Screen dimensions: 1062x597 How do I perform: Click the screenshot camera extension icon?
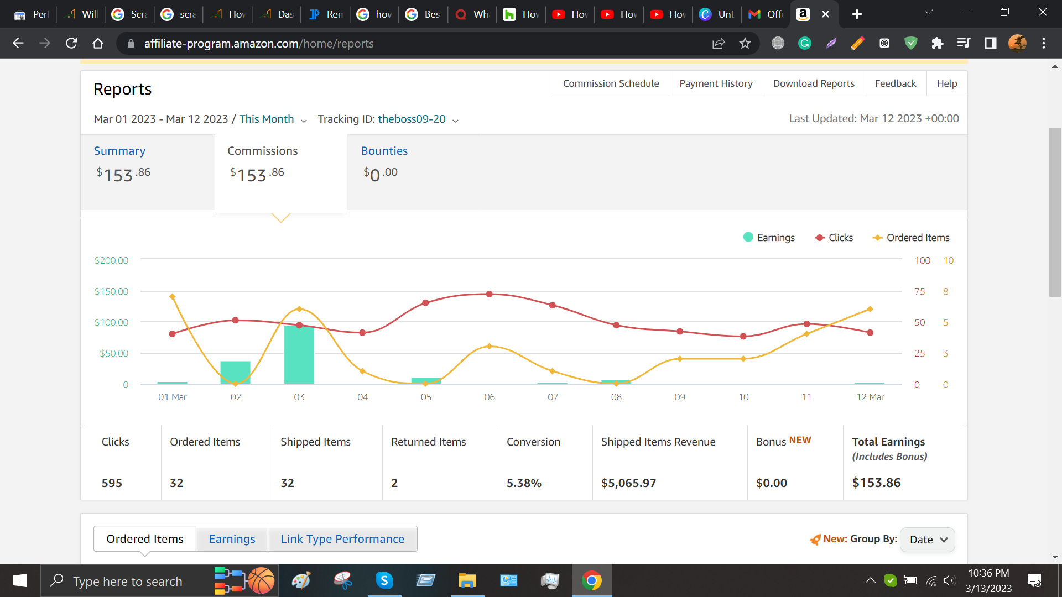(x=884, y=43)
